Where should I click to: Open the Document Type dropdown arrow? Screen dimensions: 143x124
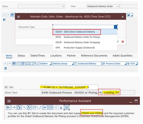tap(116, 27)
